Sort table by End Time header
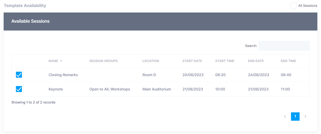 click(x=288, y=61)
